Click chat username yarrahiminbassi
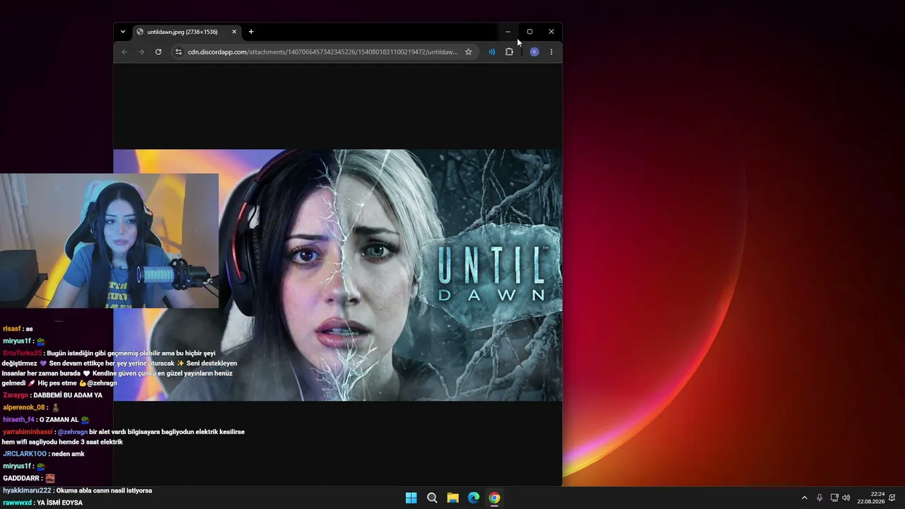Screen dimensions: 905x509 (x=28, y=432)
